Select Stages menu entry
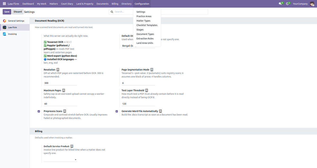 (147, 30)
